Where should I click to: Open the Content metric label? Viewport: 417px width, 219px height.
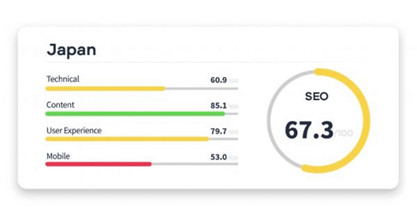tap(60, 105)
